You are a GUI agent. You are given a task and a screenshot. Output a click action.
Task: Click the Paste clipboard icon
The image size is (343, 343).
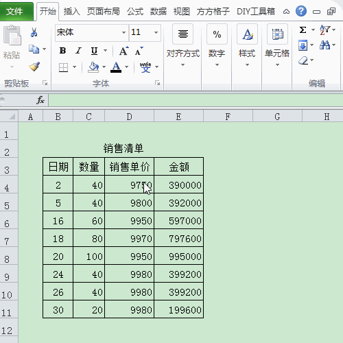pos(12,35)
